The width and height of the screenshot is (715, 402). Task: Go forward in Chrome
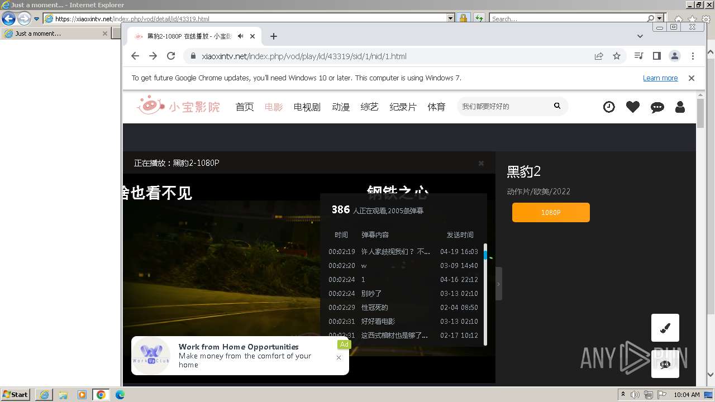tap(153, 56)
